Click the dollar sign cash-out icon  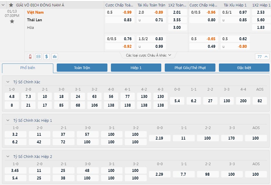pyautogui.click(x=47, y=57)
